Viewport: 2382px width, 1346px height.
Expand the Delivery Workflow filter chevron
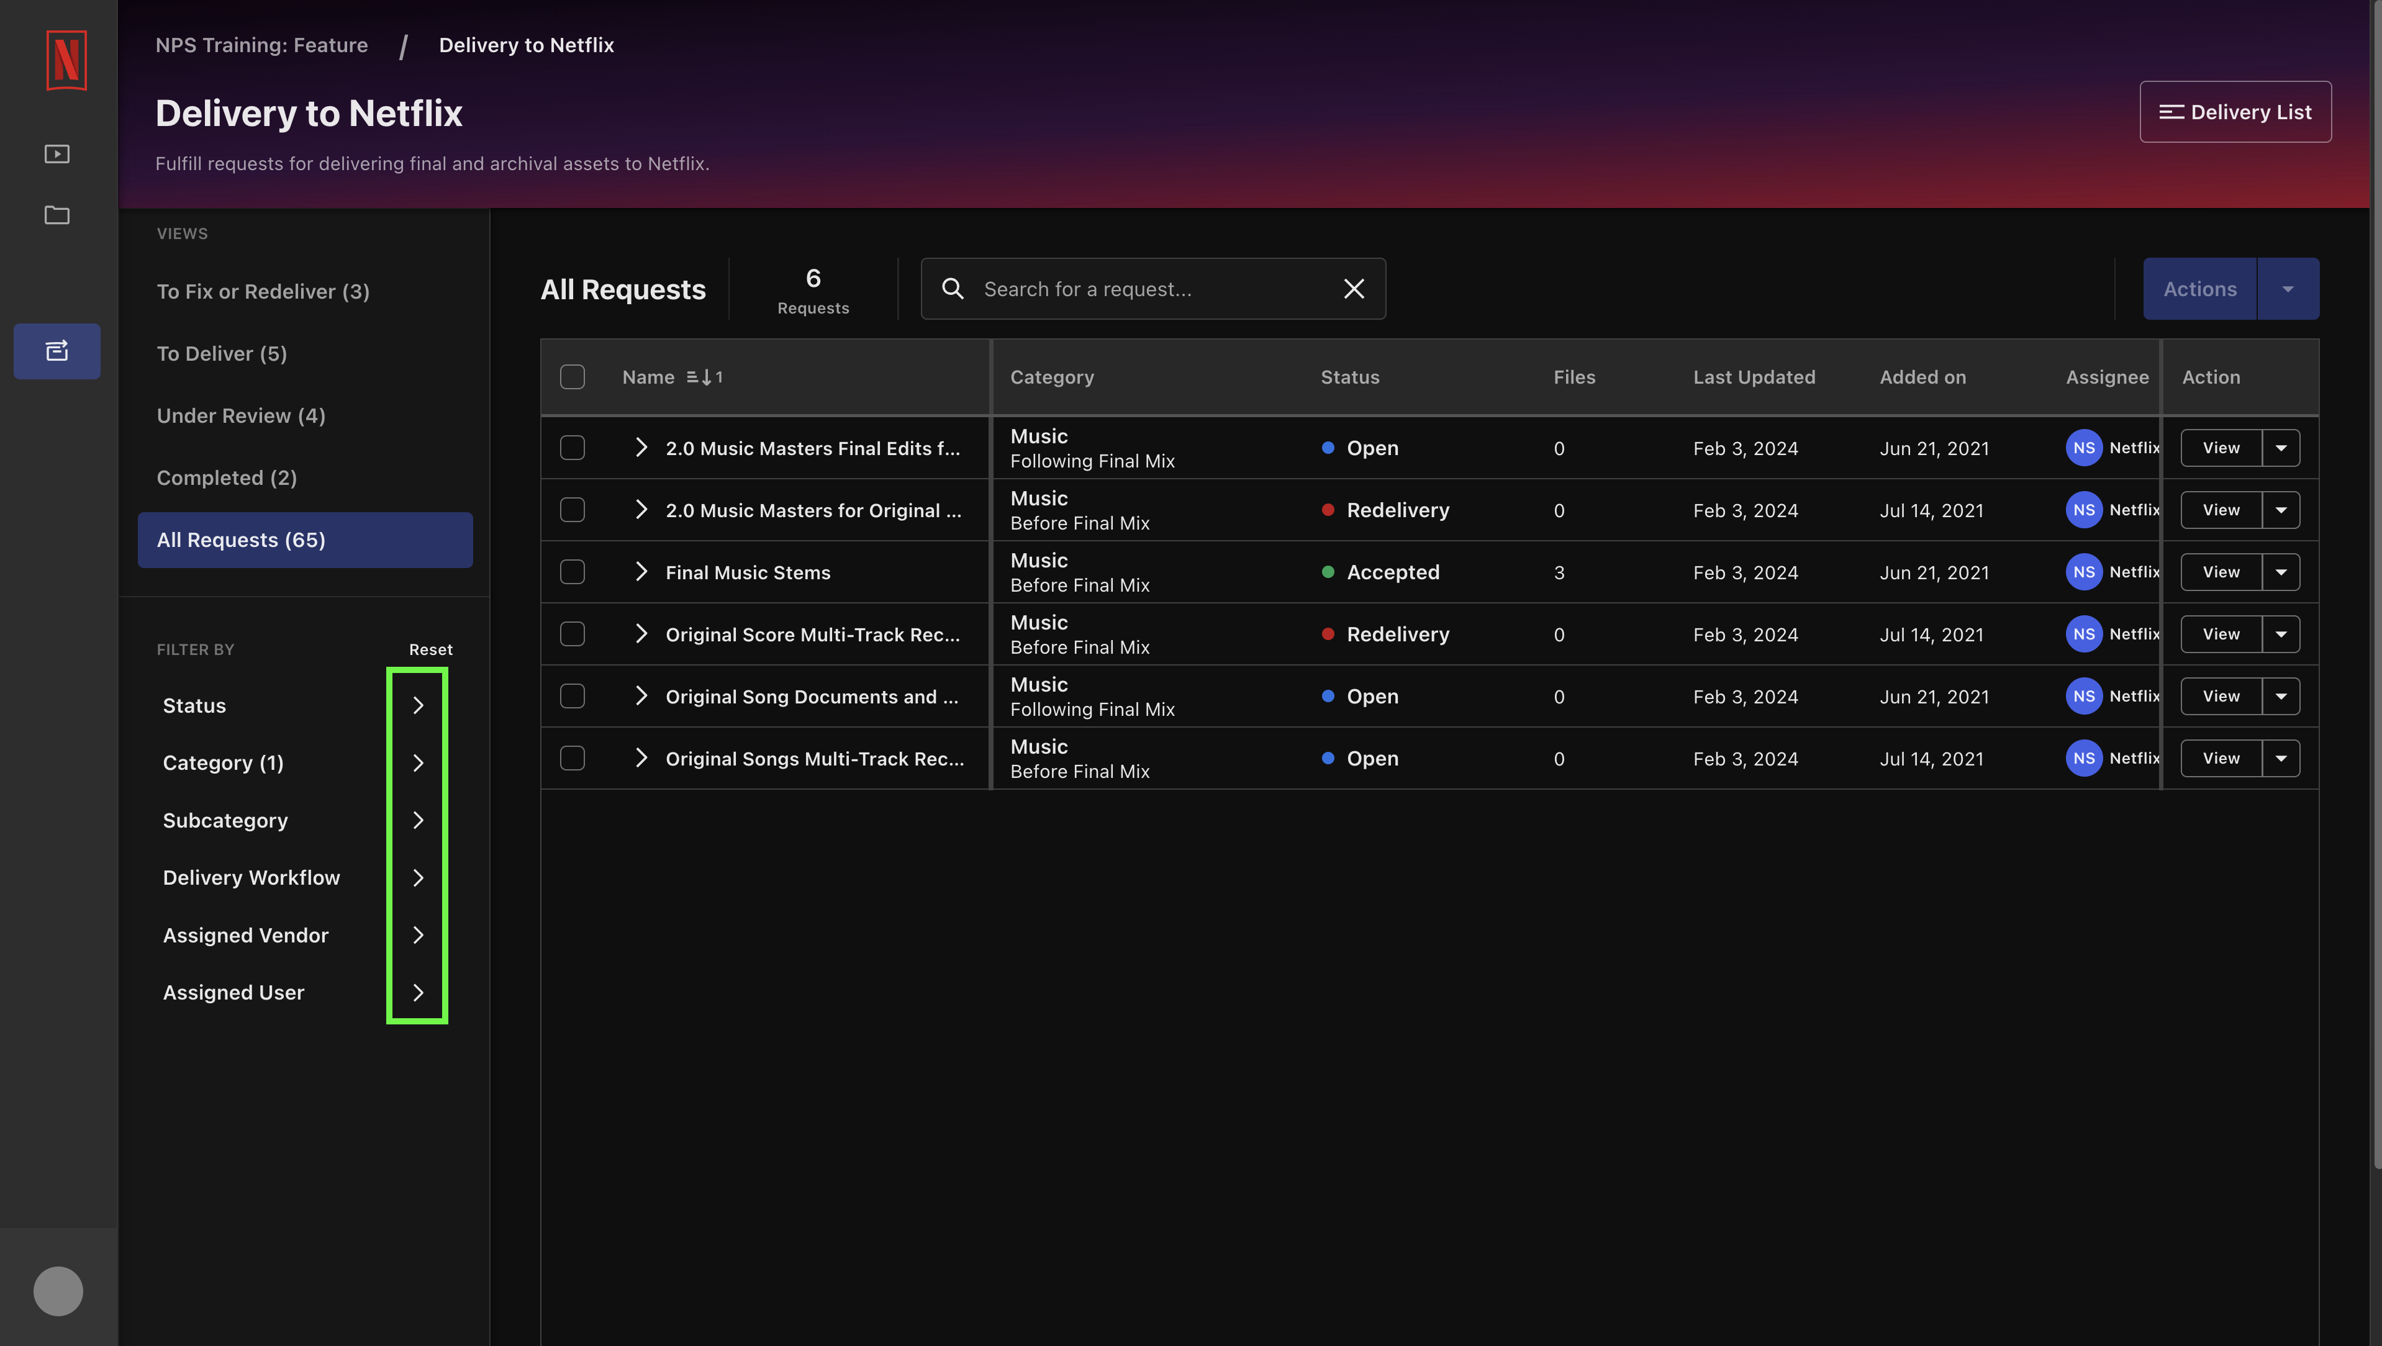(x=418, y=877)
